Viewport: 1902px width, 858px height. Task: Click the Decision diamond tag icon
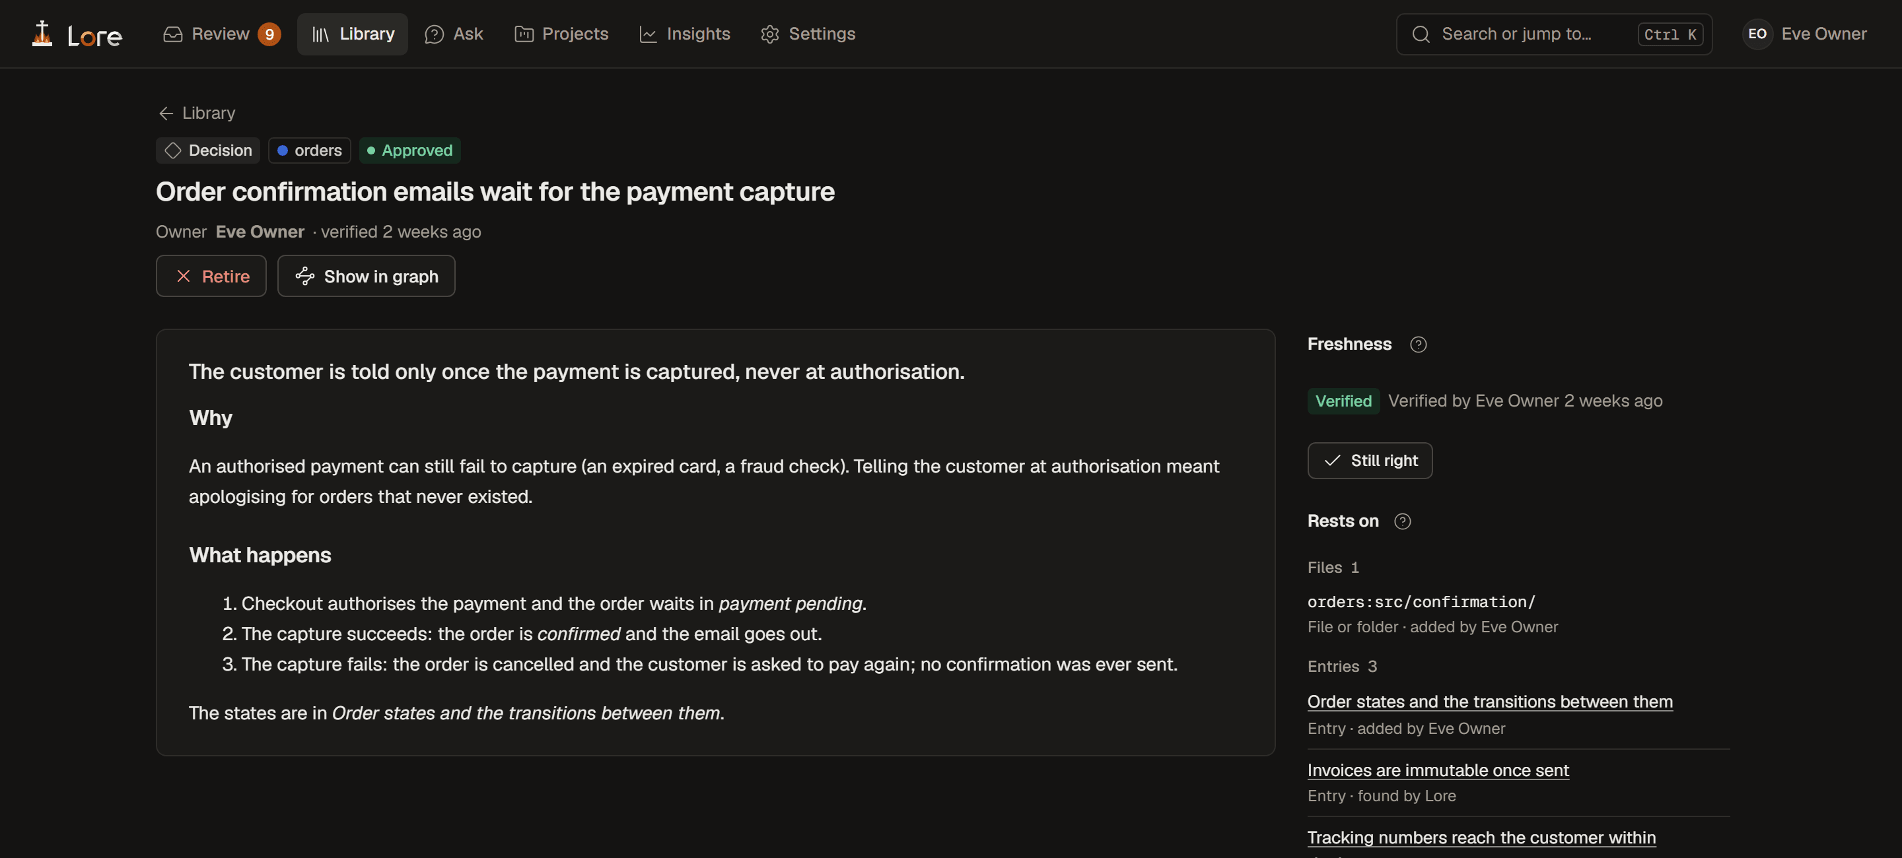point(173,150)
